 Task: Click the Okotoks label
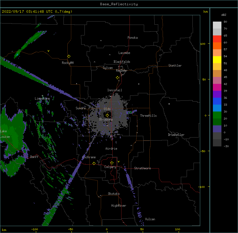pyautogui.click(x=114, y=194)
